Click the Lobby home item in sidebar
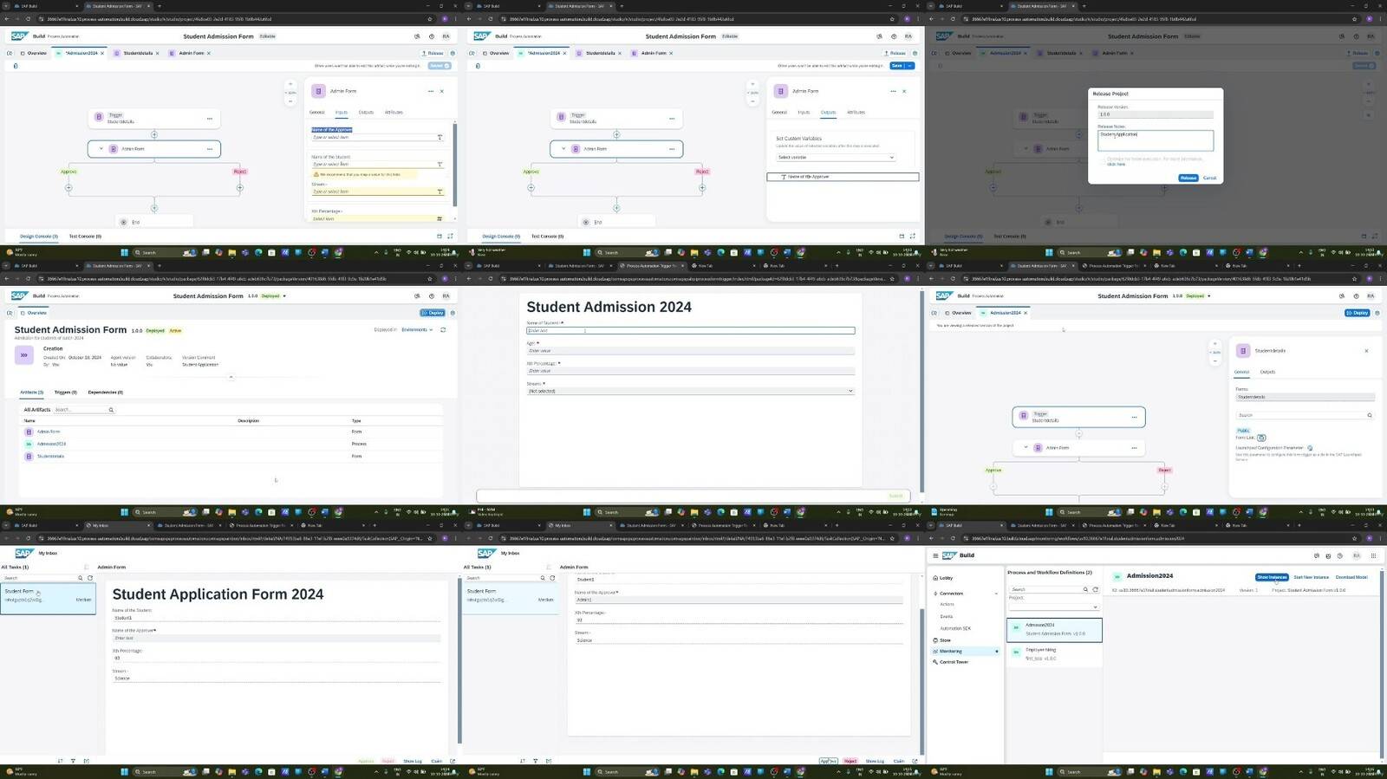The image size is (1387, 779). [946, 578]
